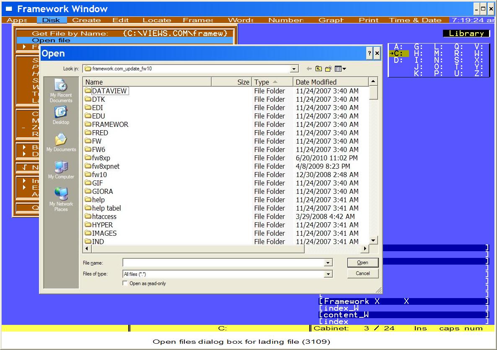The image size is (497, 350).
Task: Click the File name input field
Action: 223,262
